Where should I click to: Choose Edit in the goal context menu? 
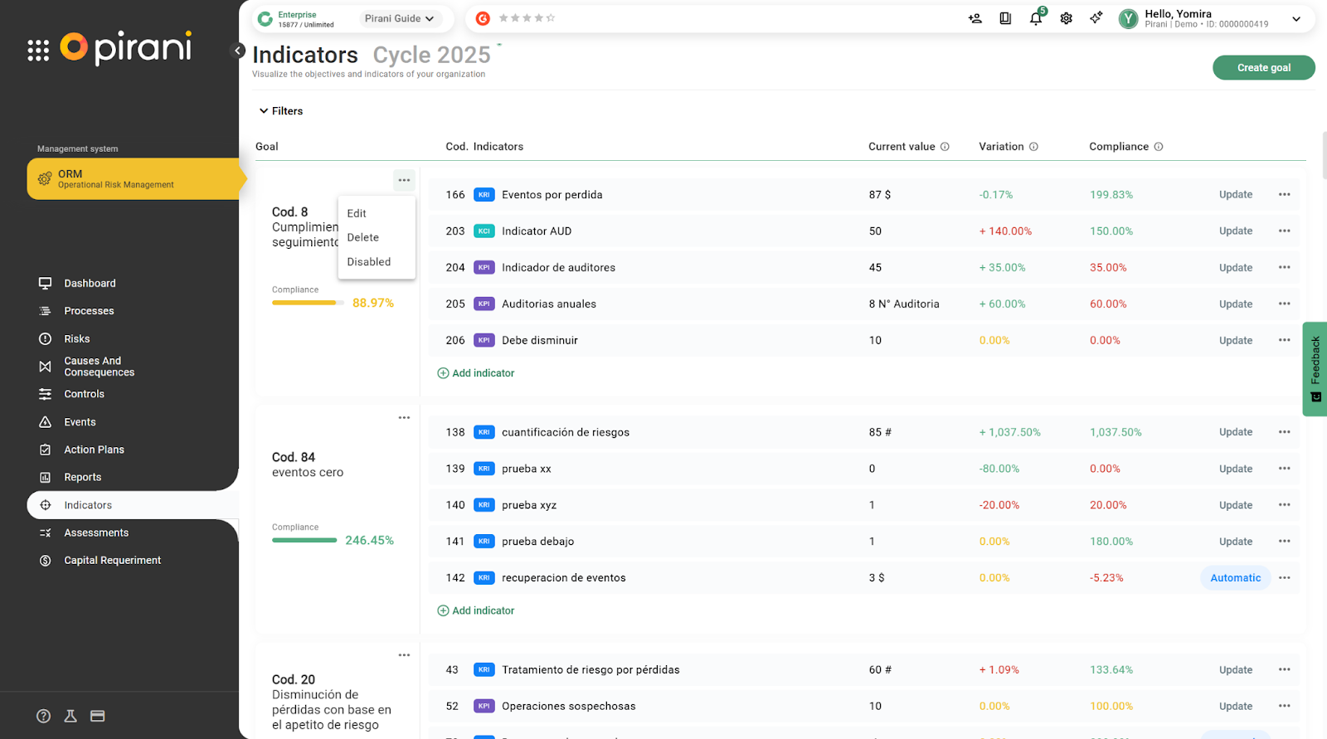pos(357,213)
